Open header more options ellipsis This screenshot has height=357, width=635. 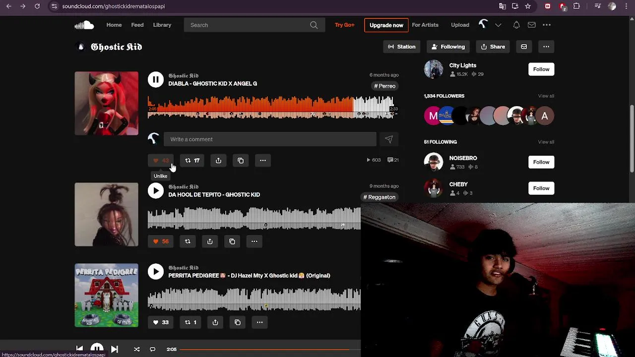click(547, 25)
